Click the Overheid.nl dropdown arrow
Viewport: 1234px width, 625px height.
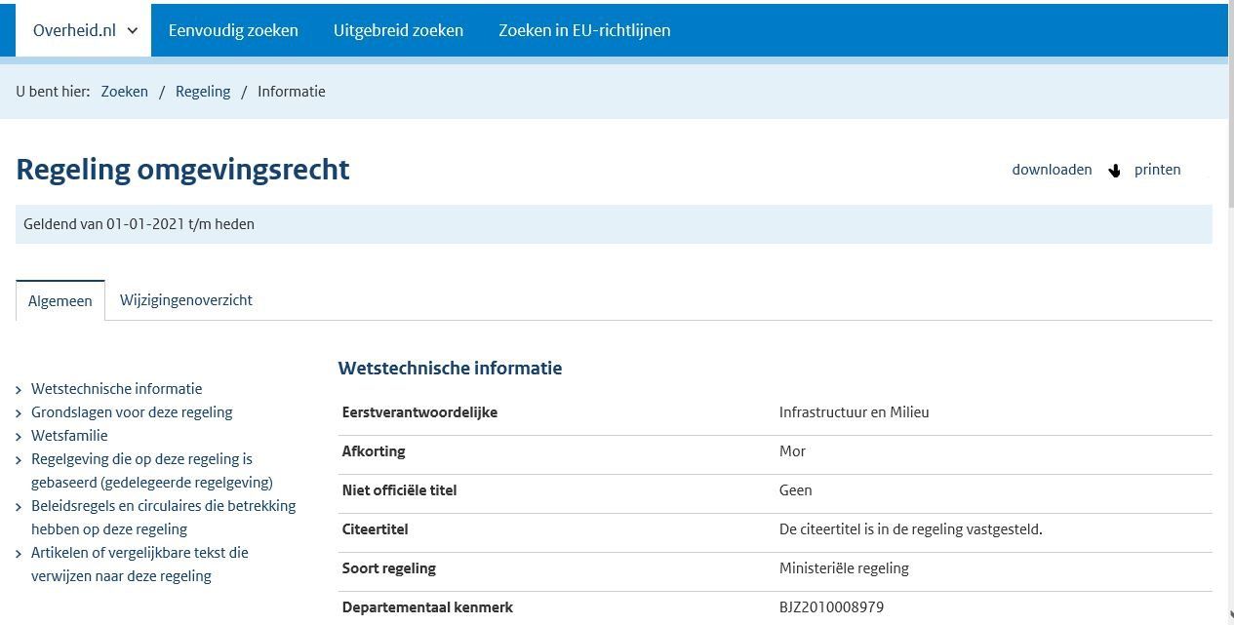pos(133,30)
